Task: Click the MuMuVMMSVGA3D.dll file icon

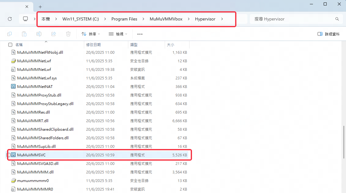Action: 13,163
